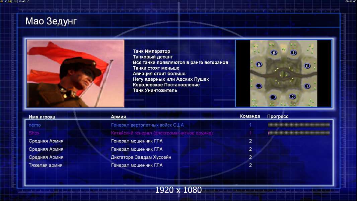
Task: Click the general's portrait with red flags
Action: point(76,73)
